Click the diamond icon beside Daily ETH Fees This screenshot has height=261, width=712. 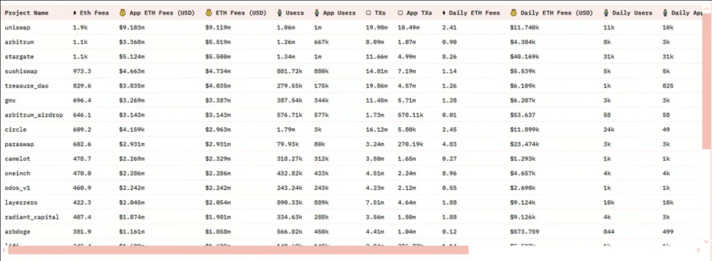444,13
